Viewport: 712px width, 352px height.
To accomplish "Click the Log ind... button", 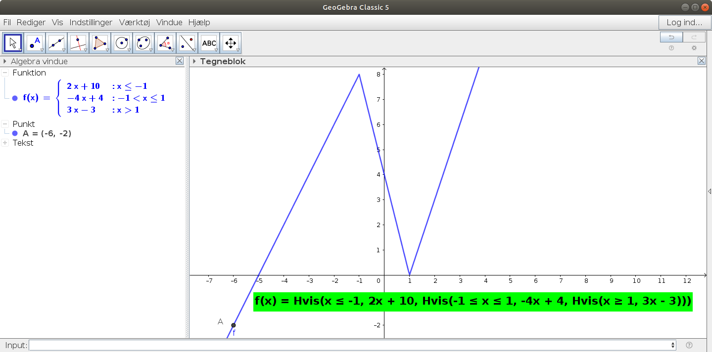I will click(x=684, y=22).
